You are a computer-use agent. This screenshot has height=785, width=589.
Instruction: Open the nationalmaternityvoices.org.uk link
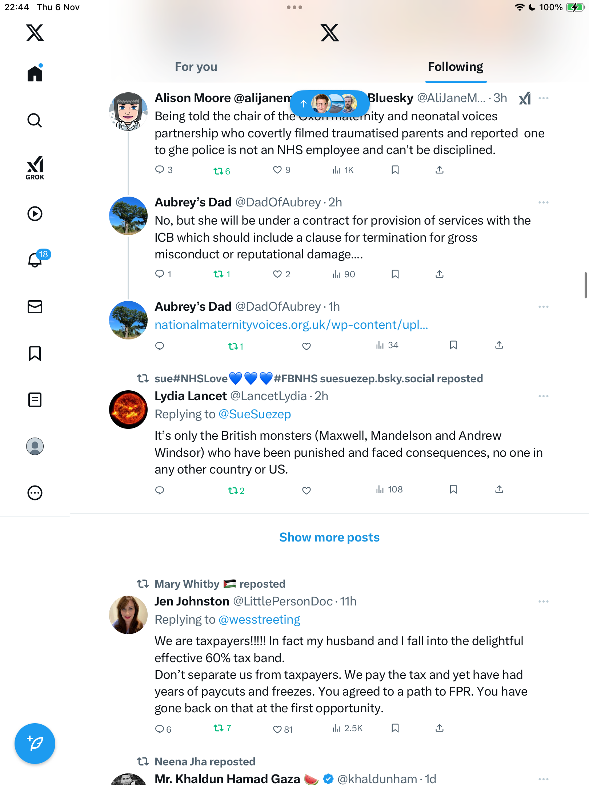pyautogui.click(x=291, y=325)
